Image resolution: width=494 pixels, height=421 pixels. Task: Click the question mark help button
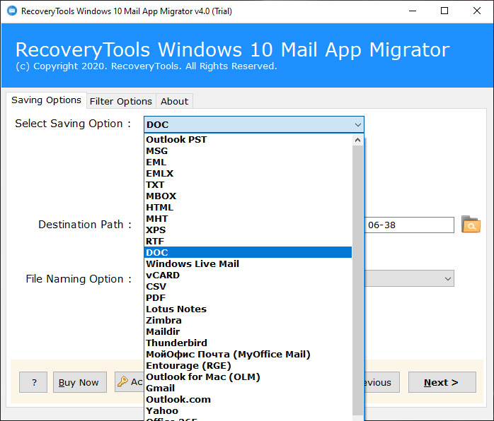[33, 382]
